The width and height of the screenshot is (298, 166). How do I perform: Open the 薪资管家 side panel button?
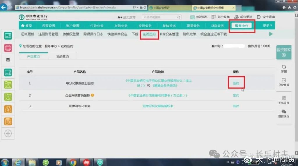[284, 52]
